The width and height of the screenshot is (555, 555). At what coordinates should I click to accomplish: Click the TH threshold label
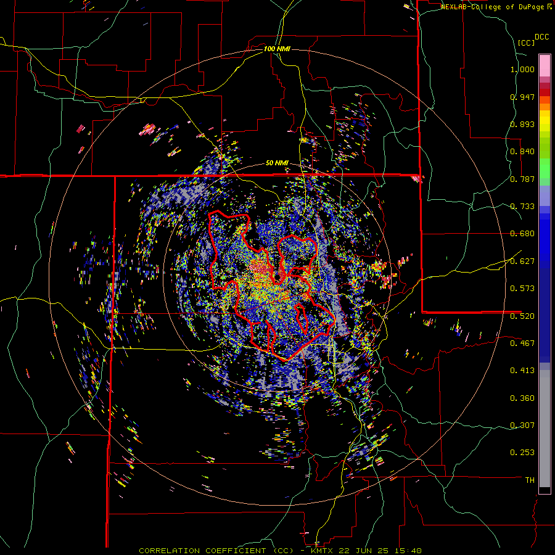click(530, 480)
